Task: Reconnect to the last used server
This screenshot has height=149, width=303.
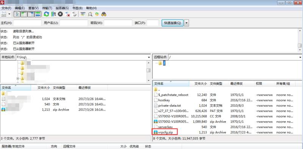Action: click(x=74, y=14)
